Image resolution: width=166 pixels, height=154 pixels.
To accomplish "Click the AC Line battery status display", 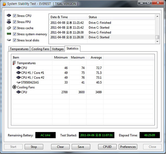I will [45, 135].
